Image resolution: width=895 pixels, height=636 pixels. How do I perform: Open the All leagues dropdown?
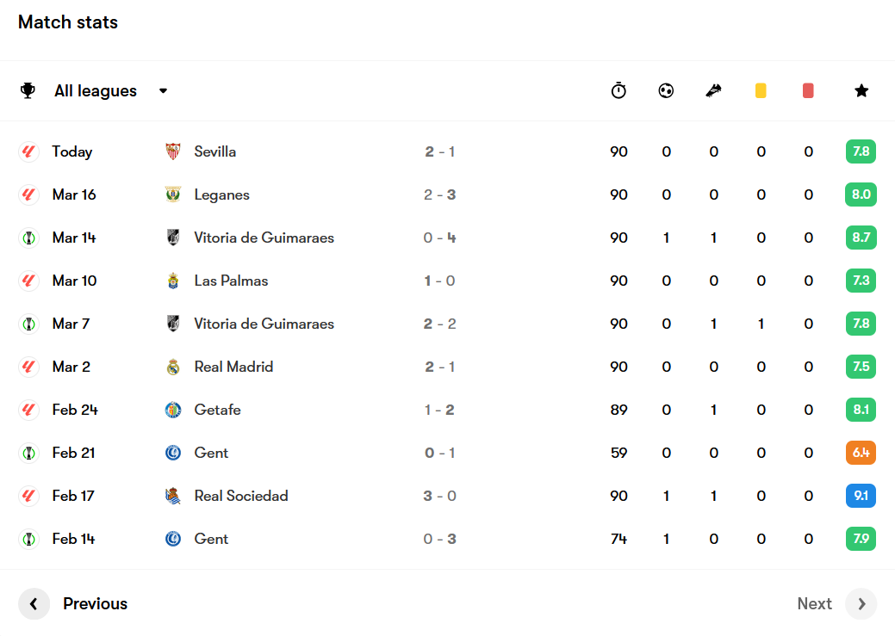(x=96, y=90)
